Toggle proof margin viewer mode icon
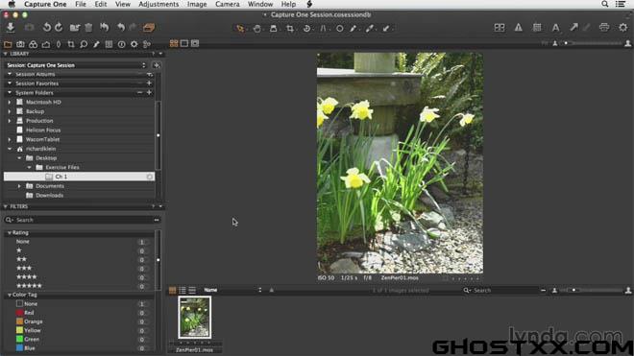Screen dimensions: 634x356 (x=195, y=43)
